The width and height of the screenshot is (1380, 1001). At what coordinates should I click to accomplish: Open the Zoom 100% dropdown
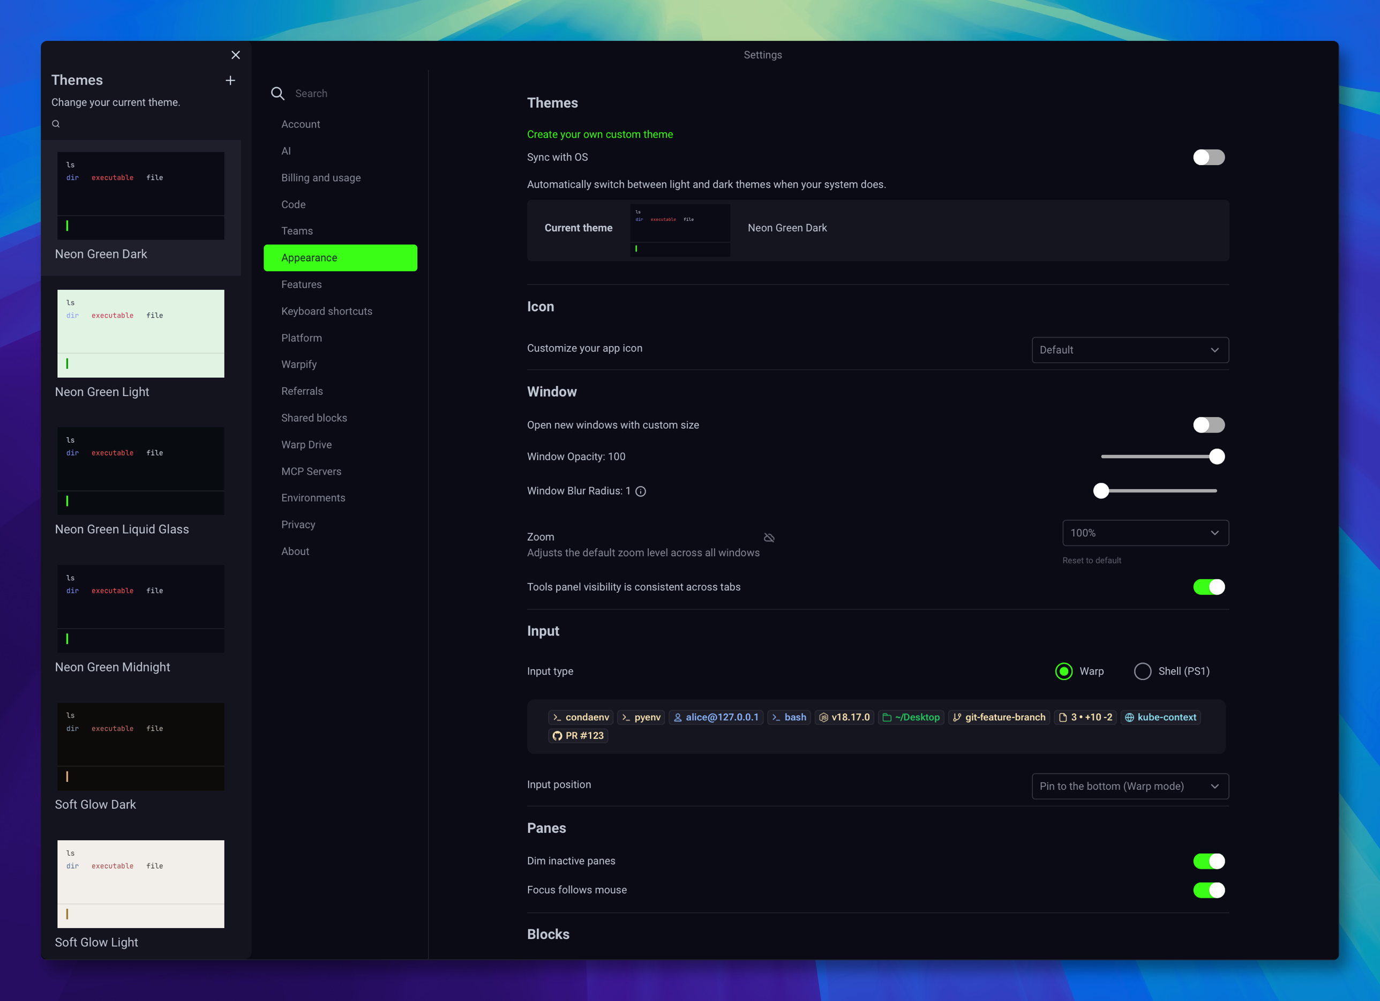(1145, 533)
